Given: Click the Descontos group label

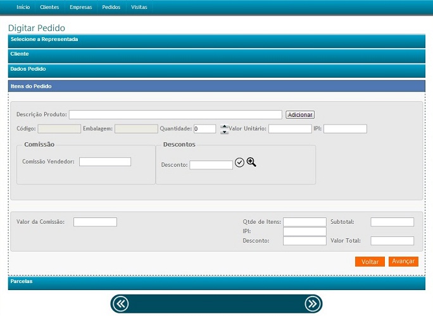Looking at the screenshot, I should [x=179, y=144].
